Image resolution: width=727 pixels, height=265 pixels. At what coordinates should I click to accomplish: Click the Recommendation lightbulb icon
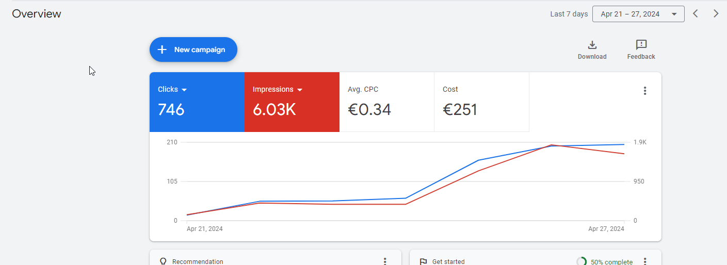point(163,261)
